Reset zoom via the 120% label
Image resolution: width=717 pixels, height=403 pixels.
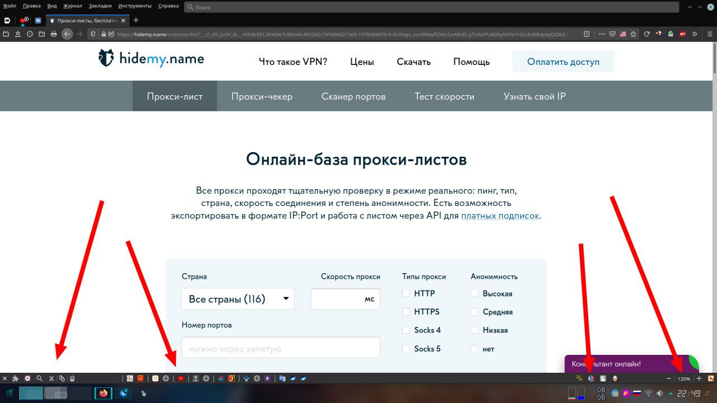pyautogui.click(x=684, y=379)
